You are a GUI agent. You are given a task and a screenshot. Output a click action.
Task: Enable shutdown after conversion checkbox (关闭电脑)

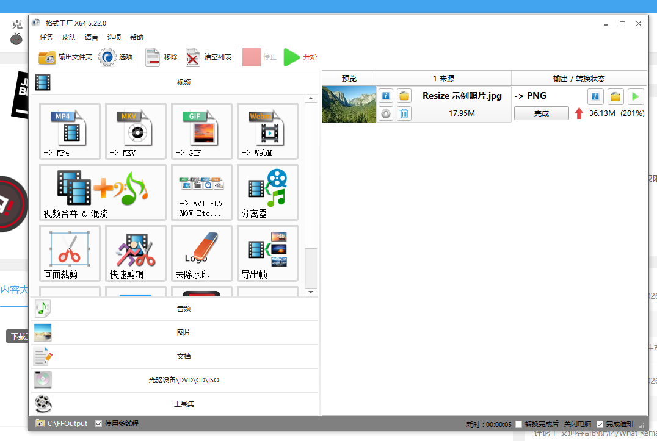(518, 424)
